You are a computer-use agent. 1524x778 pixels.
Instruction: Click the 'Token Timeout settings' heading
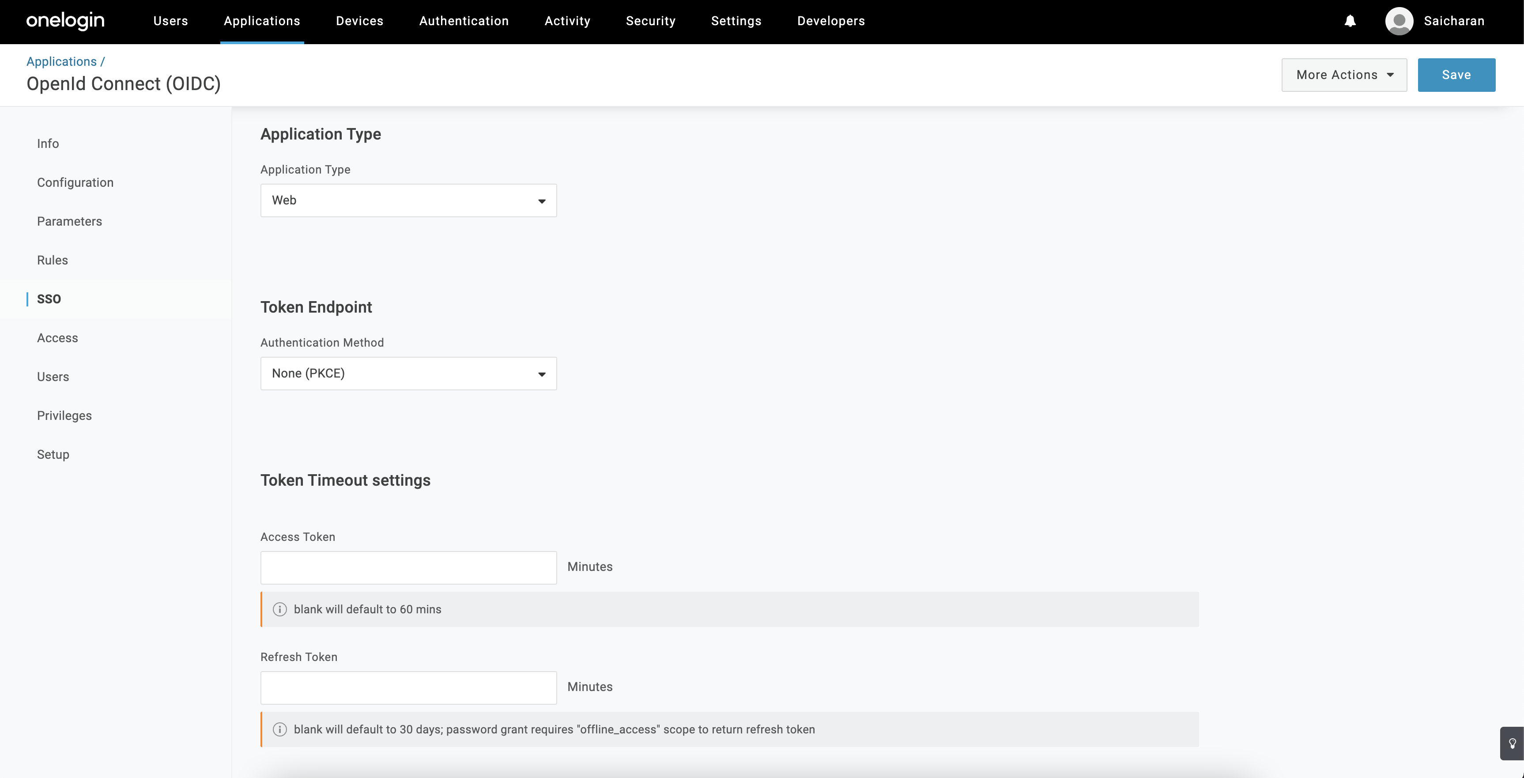tap(346, 480)
